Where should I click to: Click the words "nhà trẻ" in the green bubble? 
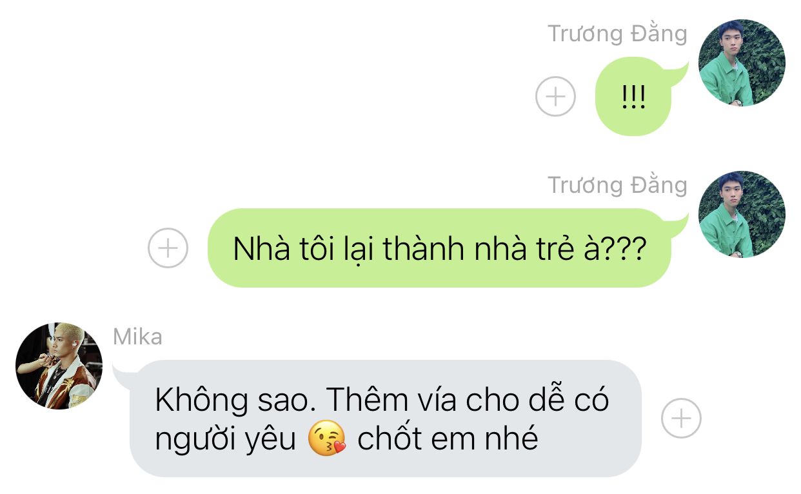[x=522, y=249]
